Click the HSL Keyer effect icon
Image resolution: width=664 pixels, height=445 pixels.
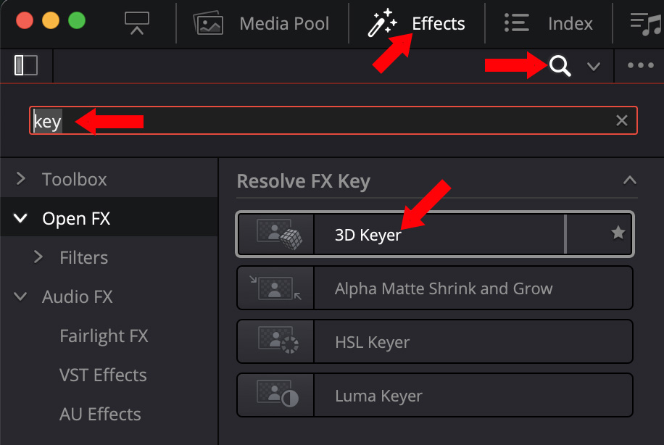tap(275, 342)
